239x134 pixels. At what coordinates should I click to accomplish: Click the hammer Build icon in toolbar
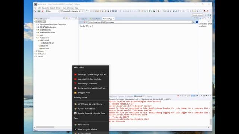point(35,11)
